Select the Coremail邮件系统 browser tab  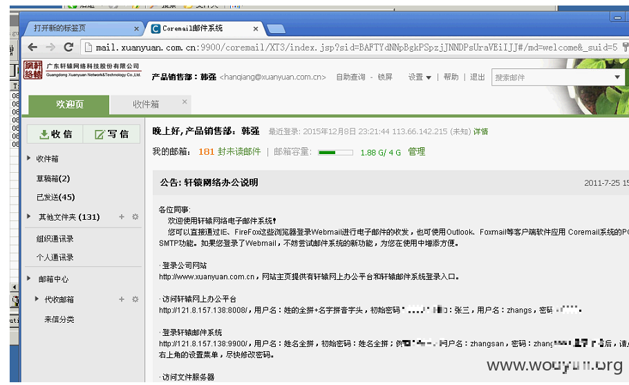pos(192,28)
